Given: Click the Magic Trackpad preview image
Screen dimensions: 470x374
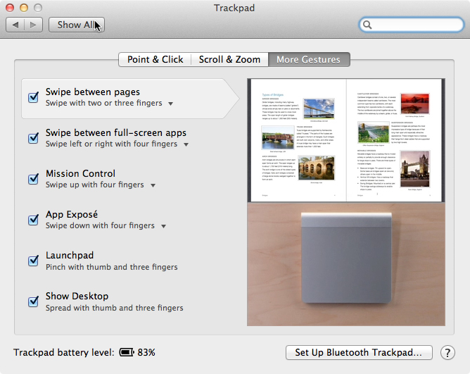Looking at the screenshot, I should (x=346, y=264).
